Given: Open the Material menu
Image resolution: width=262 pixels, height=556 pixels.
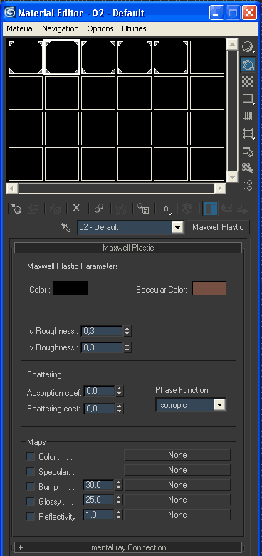Looking at the screenshot, I should (x=20, y=28).
